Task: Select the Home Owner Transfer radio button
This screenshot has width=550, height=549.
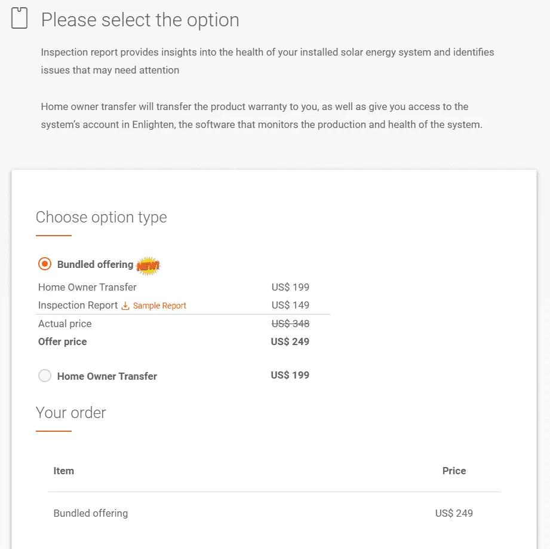Action: tap(45, 376)
